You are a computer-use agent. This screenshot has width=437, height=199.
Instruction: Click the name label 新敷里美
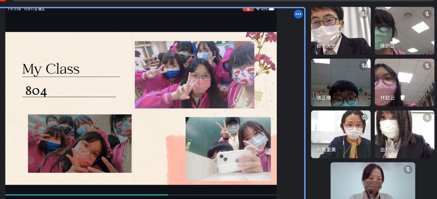326,150
